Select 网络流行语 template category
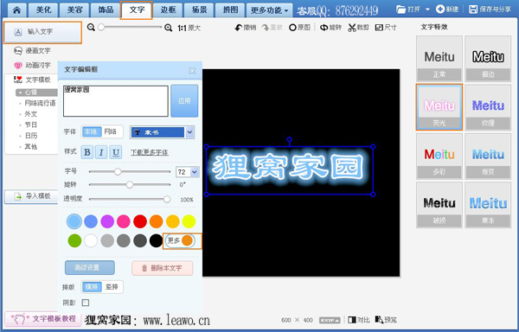519x332 pixels. pyautogui.click(x=40, y=103)
